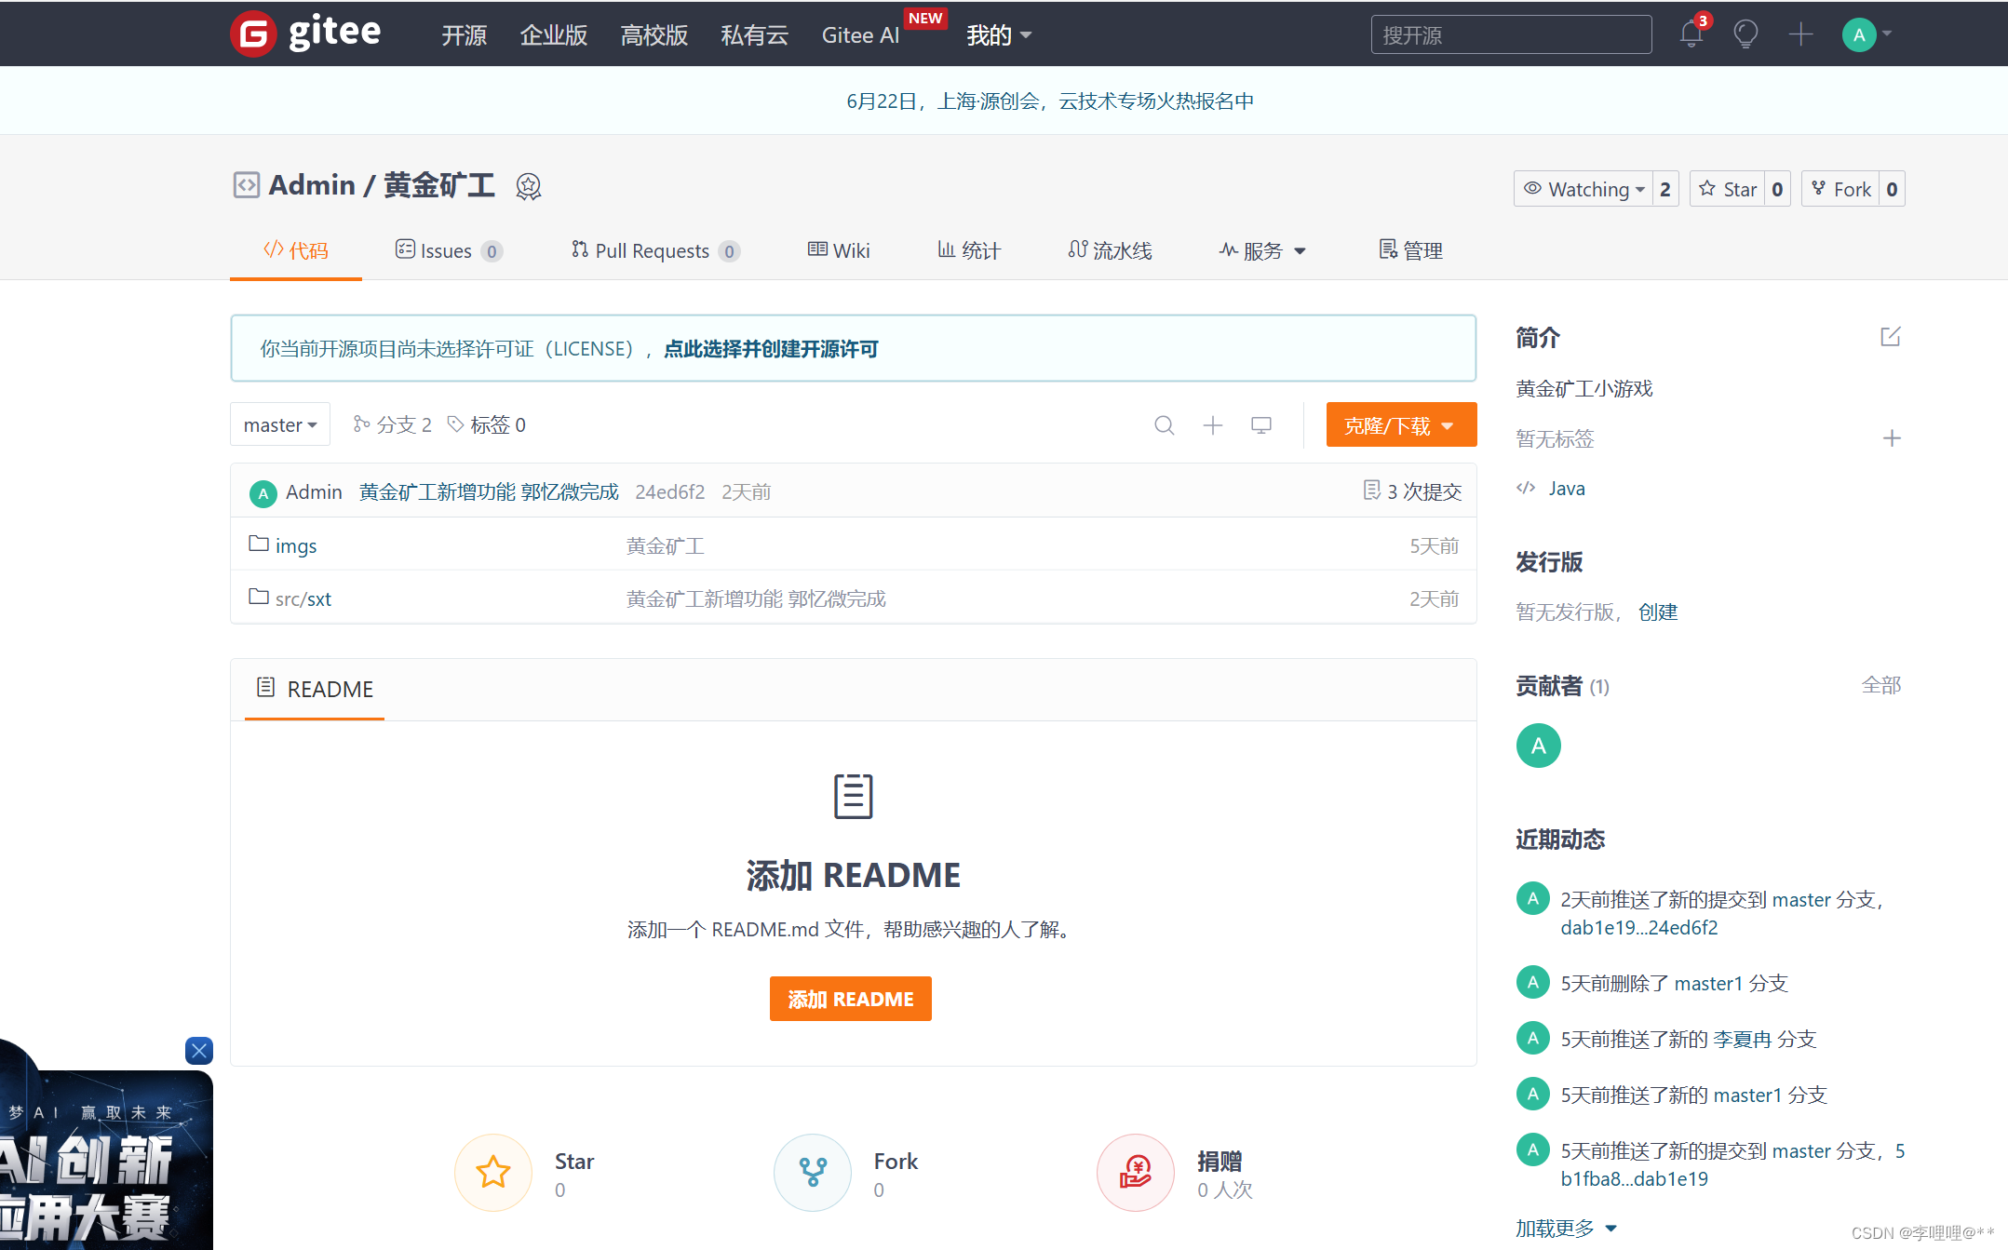Image resolution: width=2008 pixels, height=1250 pixels.
Task: Click the plus icon to add tags
Action: tap(1891, 438)
